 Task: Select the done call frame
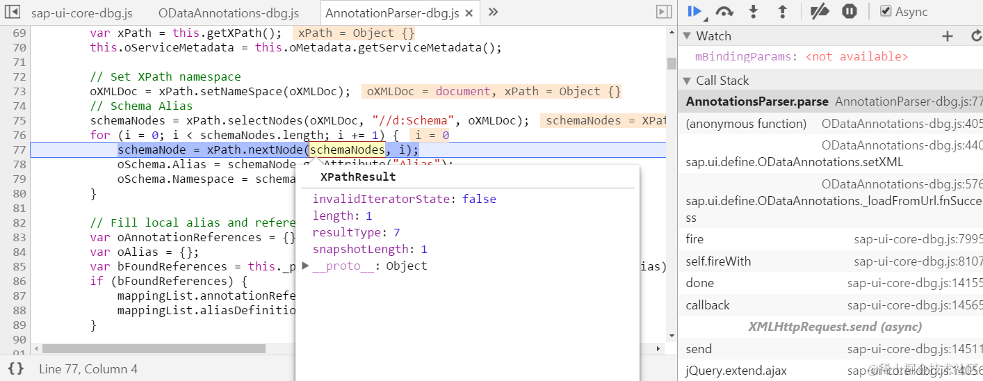click(x=831, y=283)
